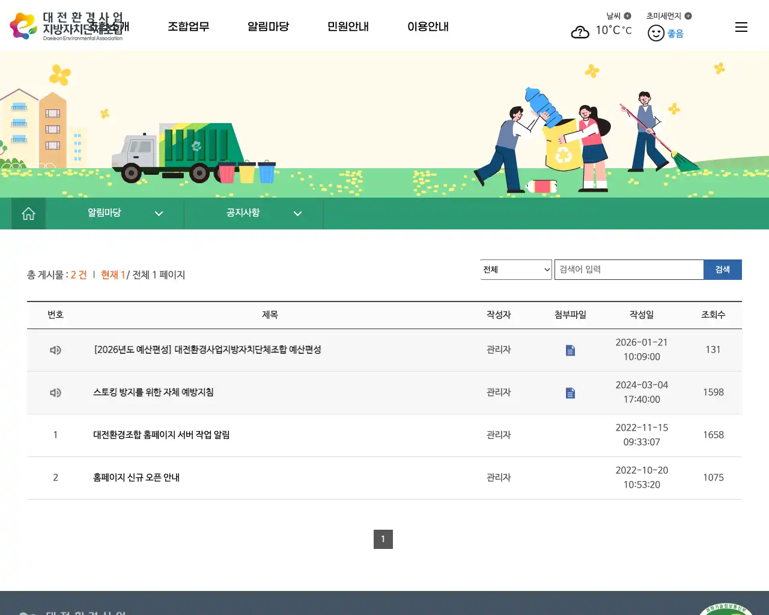769x615 pixels.
Task: Open the hamburger menu
Action: click(x=741, y=26)
